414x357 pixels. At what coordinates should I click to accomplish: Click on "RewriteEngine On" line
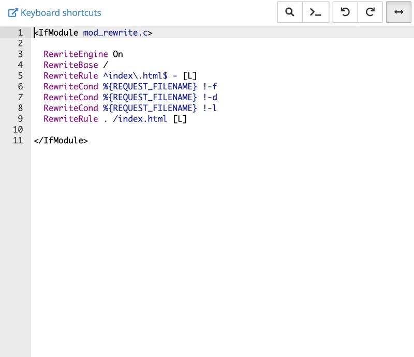pyautogui.click(x=83, y=54)
